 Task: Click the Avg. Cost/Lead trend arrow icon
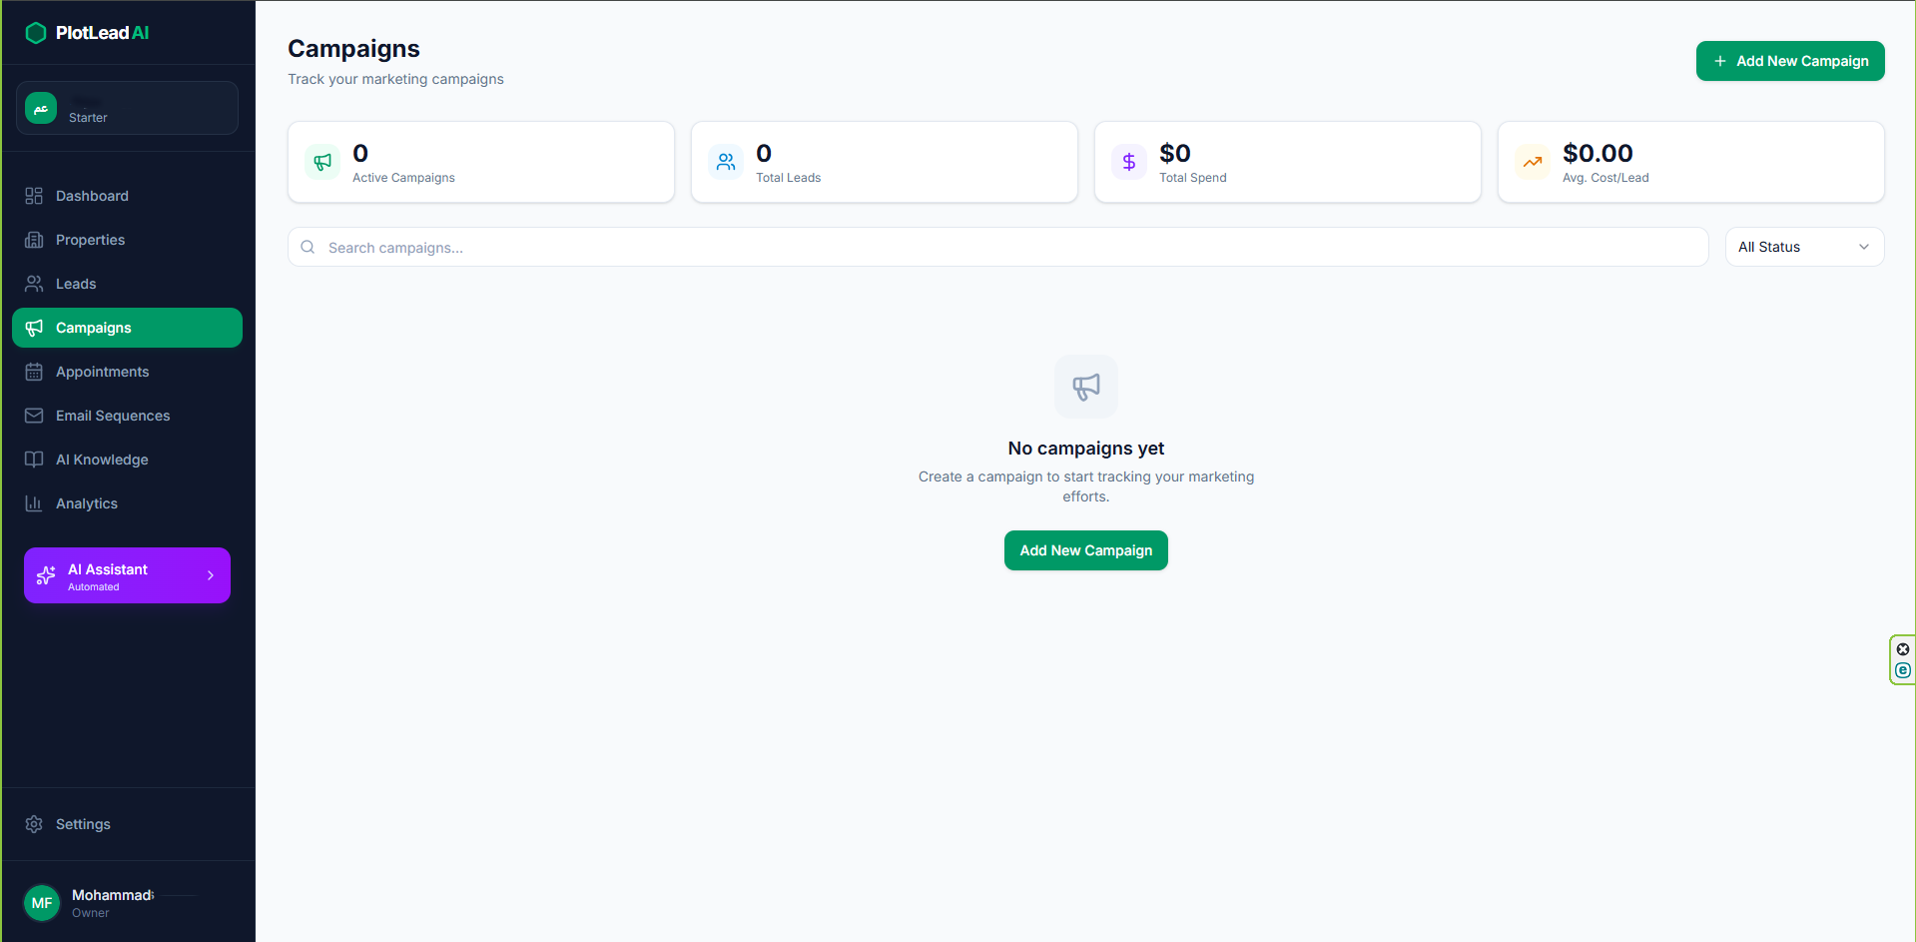(1533, 162)
